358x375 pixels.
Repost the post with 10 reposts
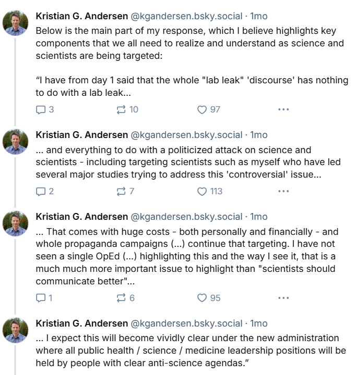click(x=127, y=109)
